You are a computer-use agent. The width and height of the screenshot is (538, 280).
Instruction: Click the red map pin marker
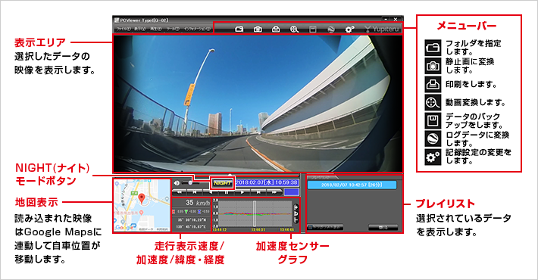[142, 198]
